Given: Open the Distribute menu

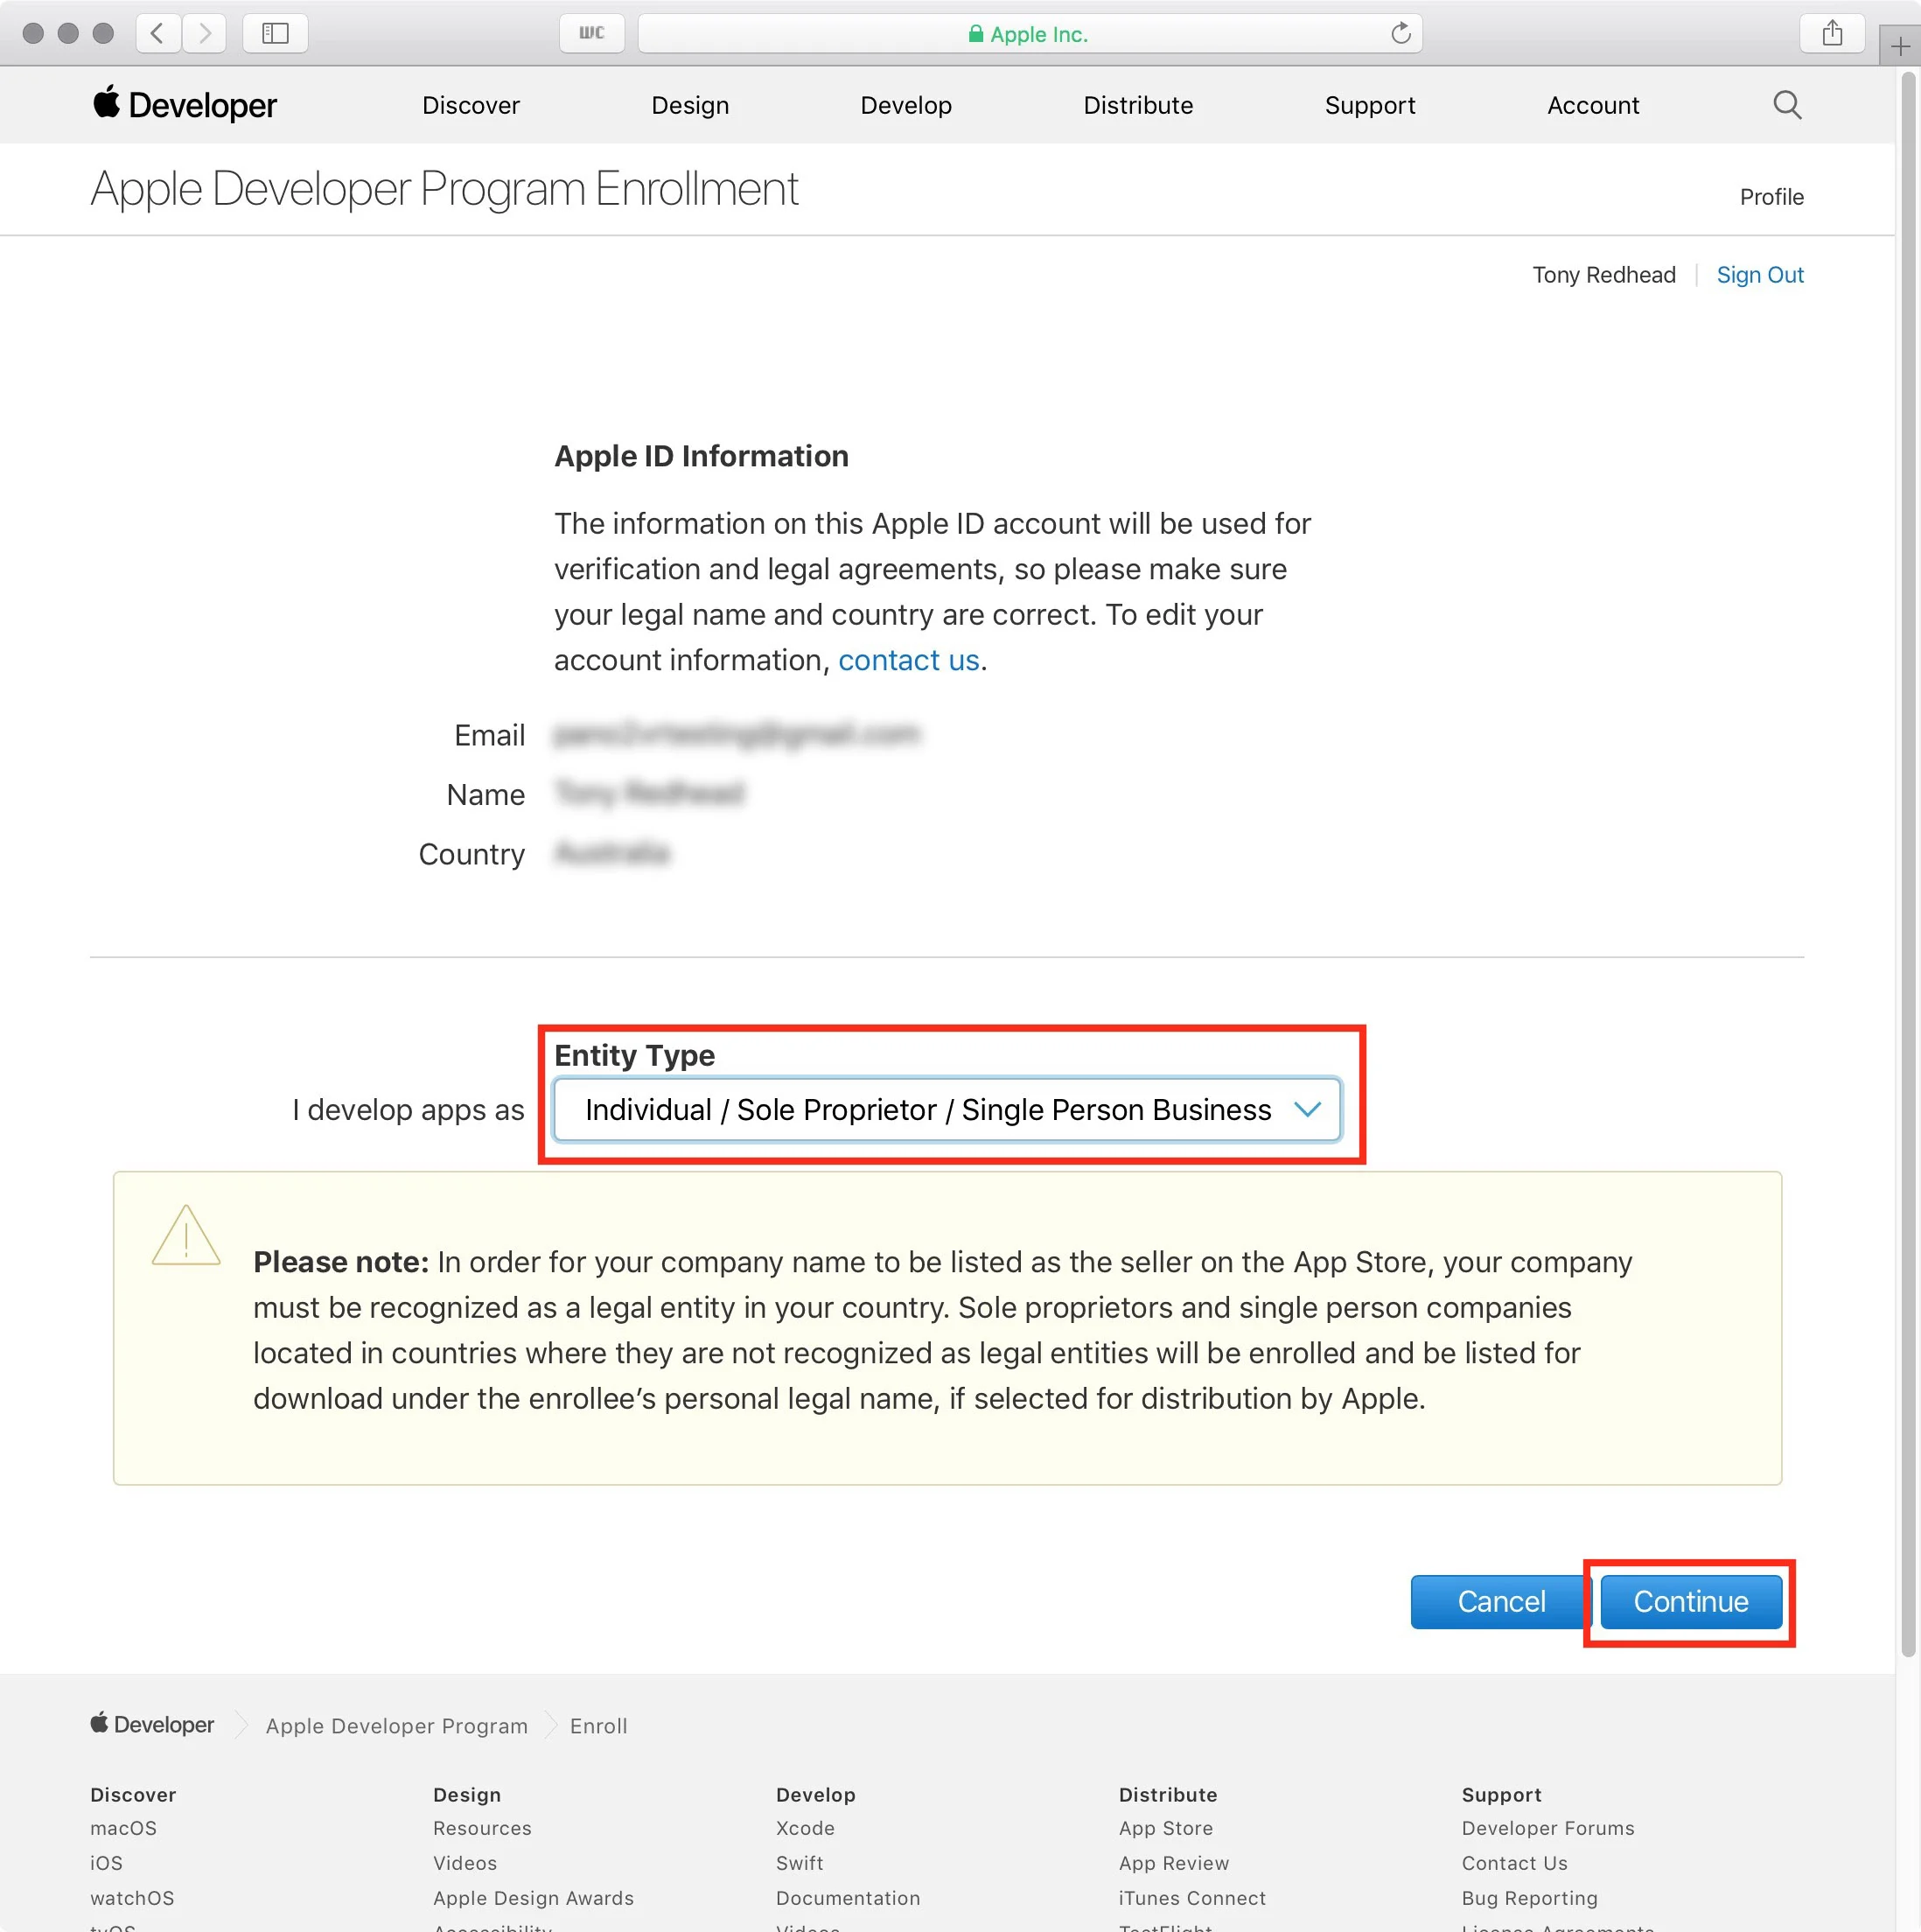Looking at the screenshot, I should 1137,105.
